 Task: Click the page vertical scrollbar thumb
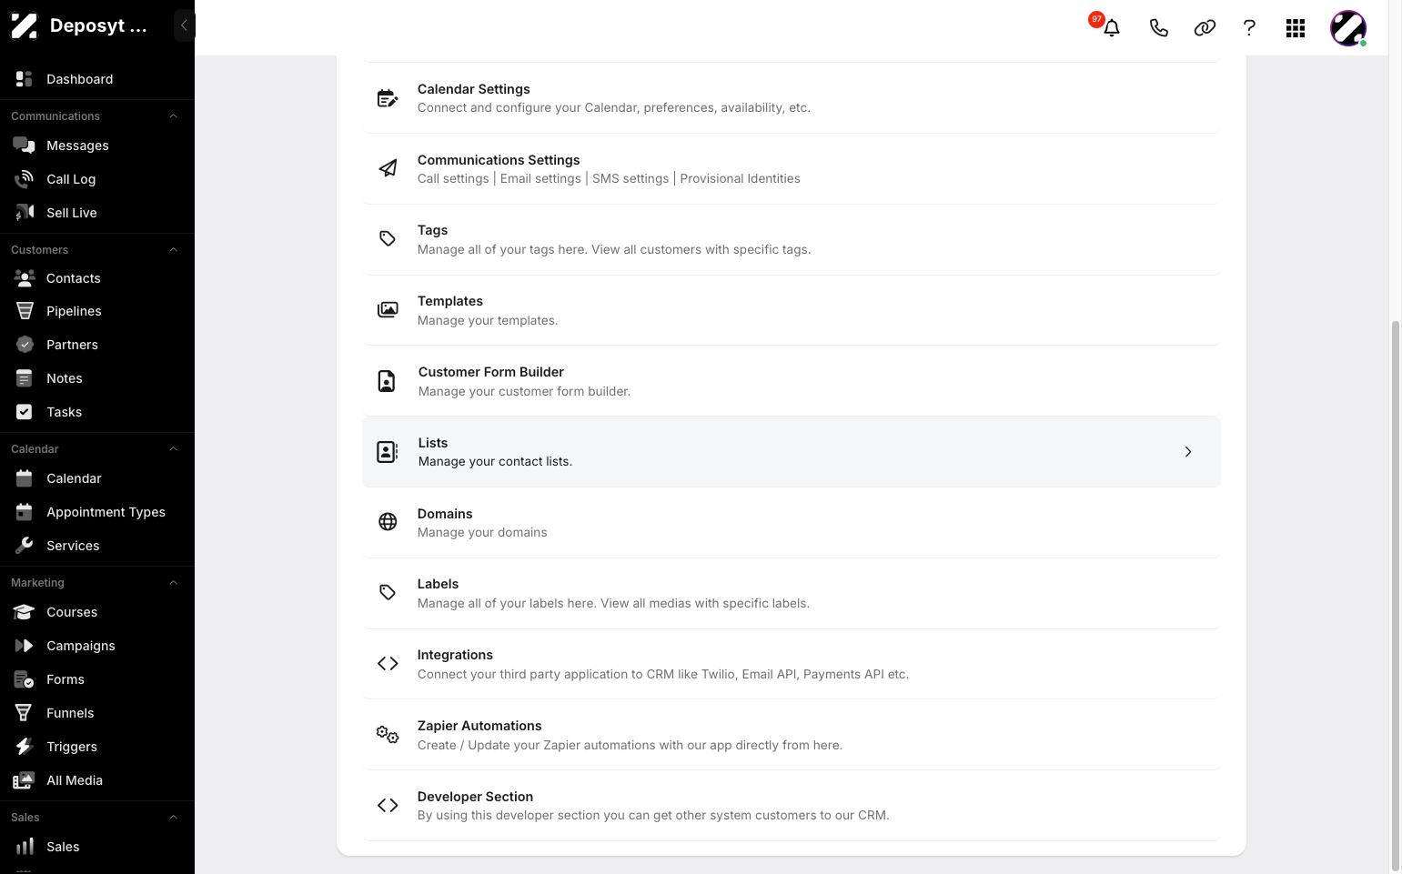point(1396,596)
